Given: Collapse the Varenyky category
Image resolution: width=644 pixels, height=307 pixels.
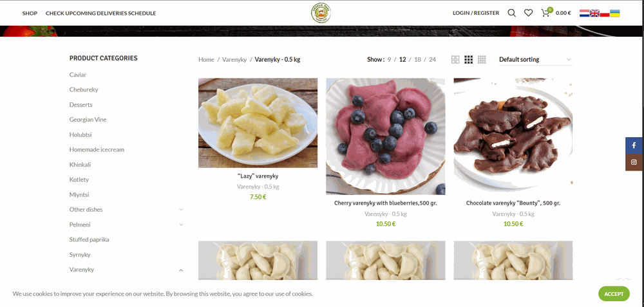Looking at the screenshot, I should [181, 270].
